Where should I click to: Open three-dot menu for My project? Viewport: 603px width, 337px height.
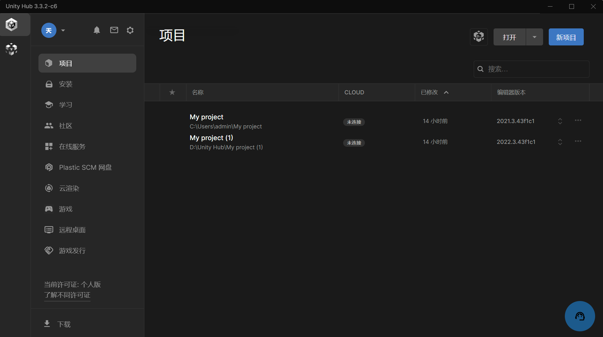pos(578,121)
